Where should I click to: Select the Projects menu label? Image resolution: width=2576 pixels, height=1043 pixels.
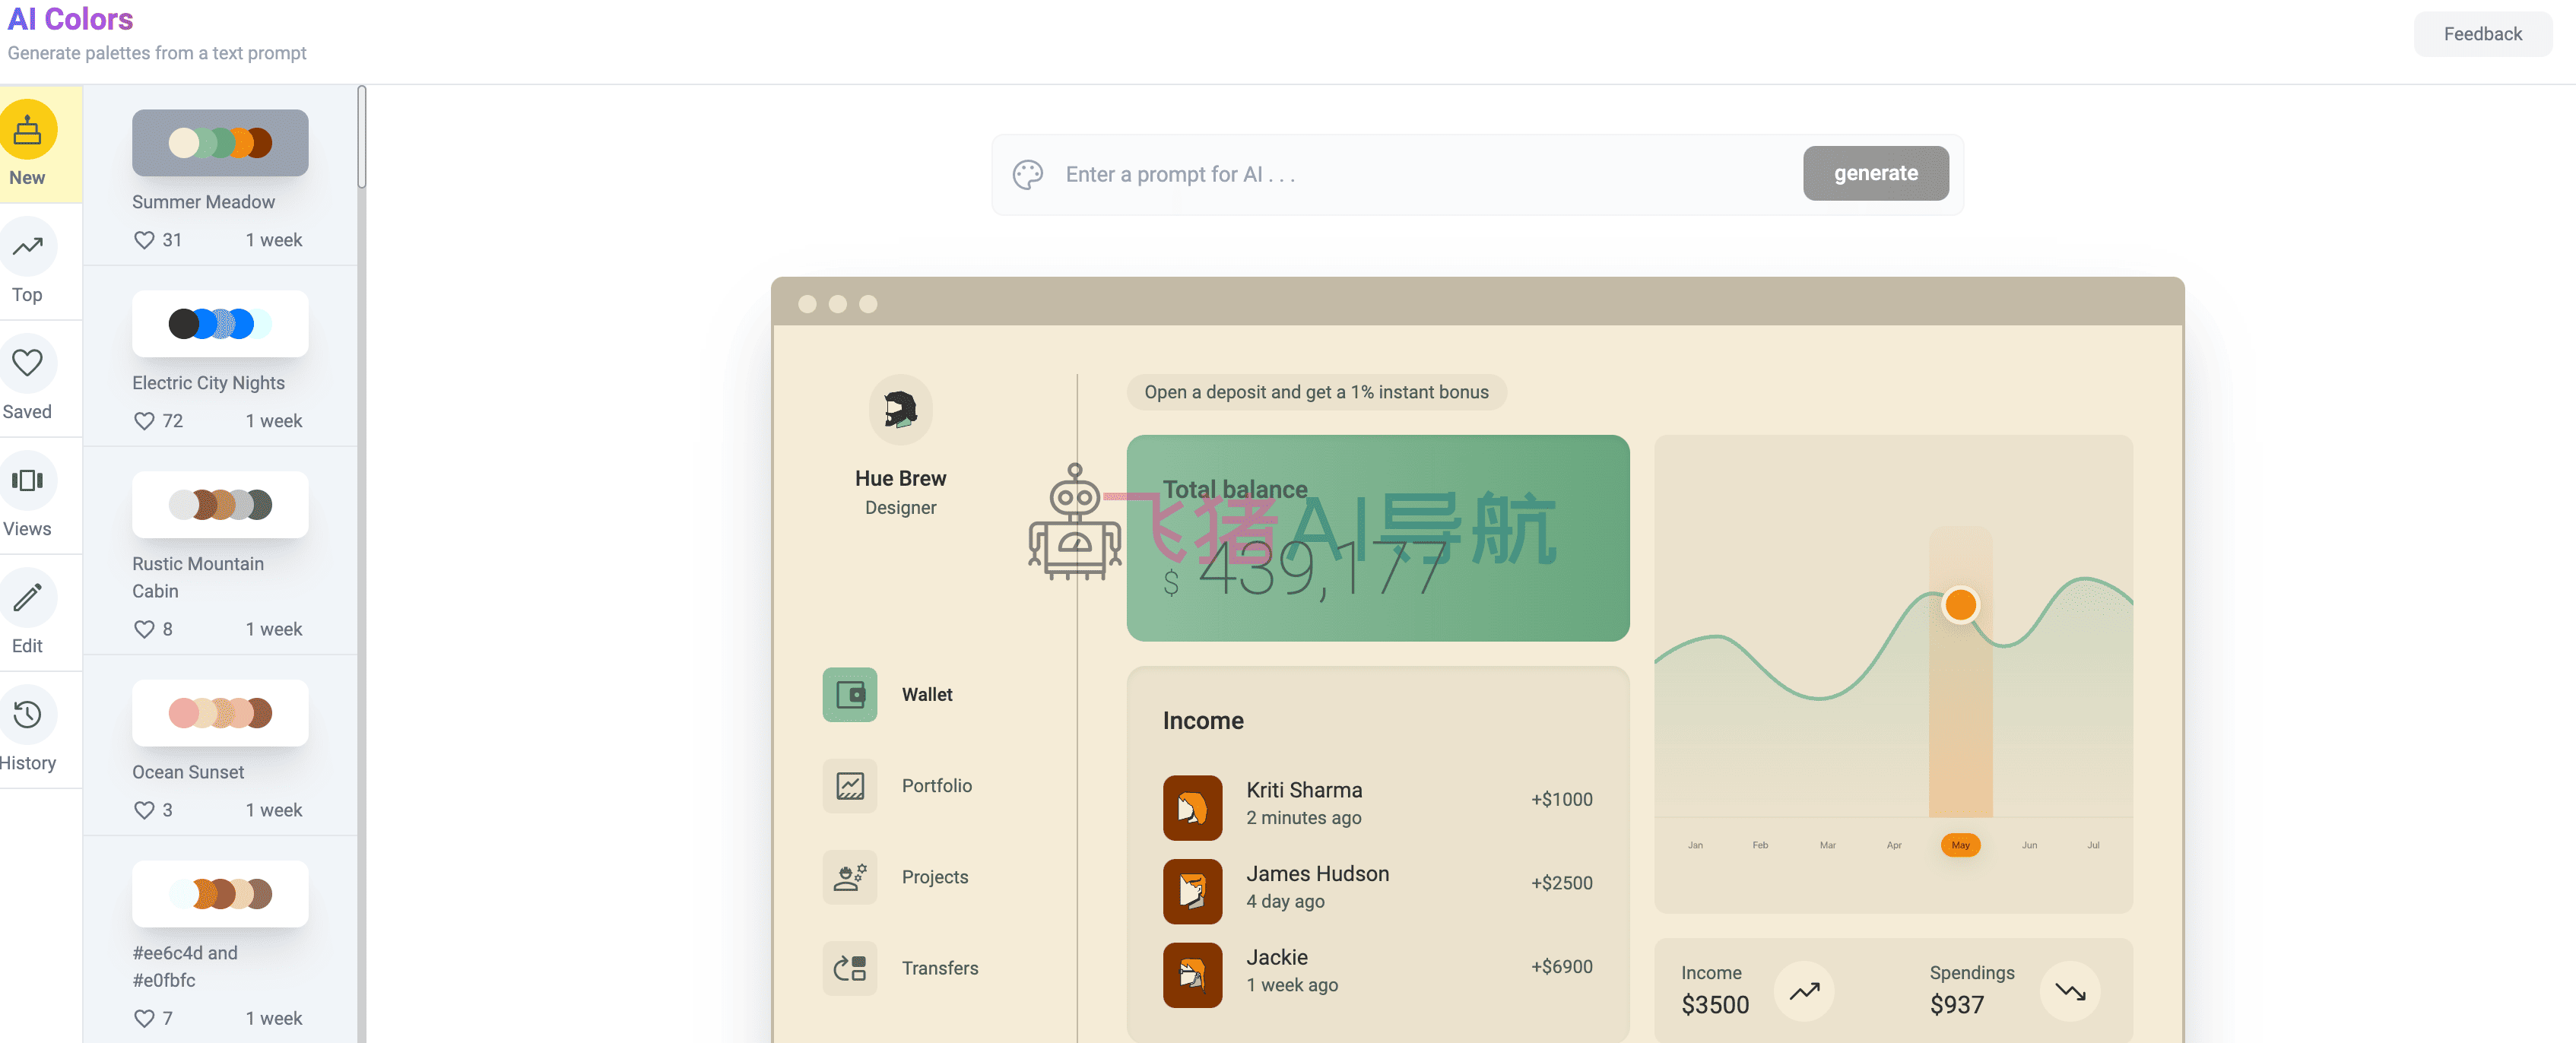[934, 877]
